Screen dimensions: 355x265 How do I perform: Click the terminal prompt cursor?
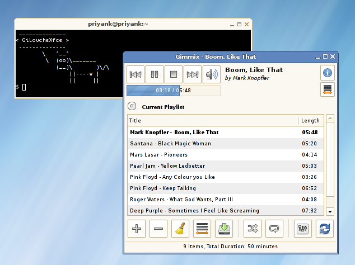[24, 87]
